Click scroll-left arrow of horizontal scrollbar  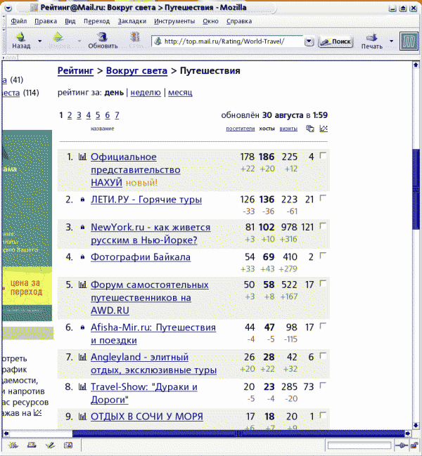click(x=6, y=434)
